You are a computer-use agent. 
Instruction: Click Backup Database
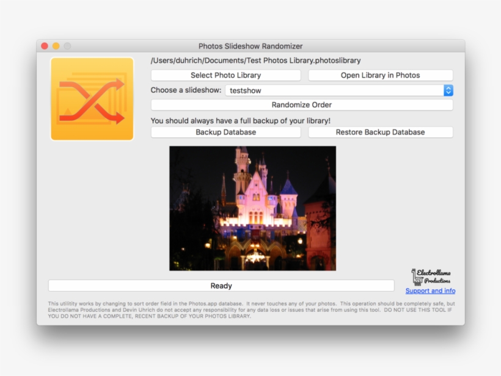225,132
